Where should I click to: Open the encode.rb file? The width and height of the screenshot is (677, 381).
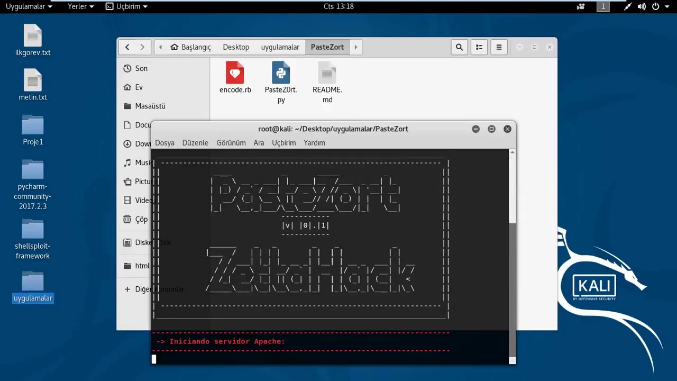pos(235,78)
